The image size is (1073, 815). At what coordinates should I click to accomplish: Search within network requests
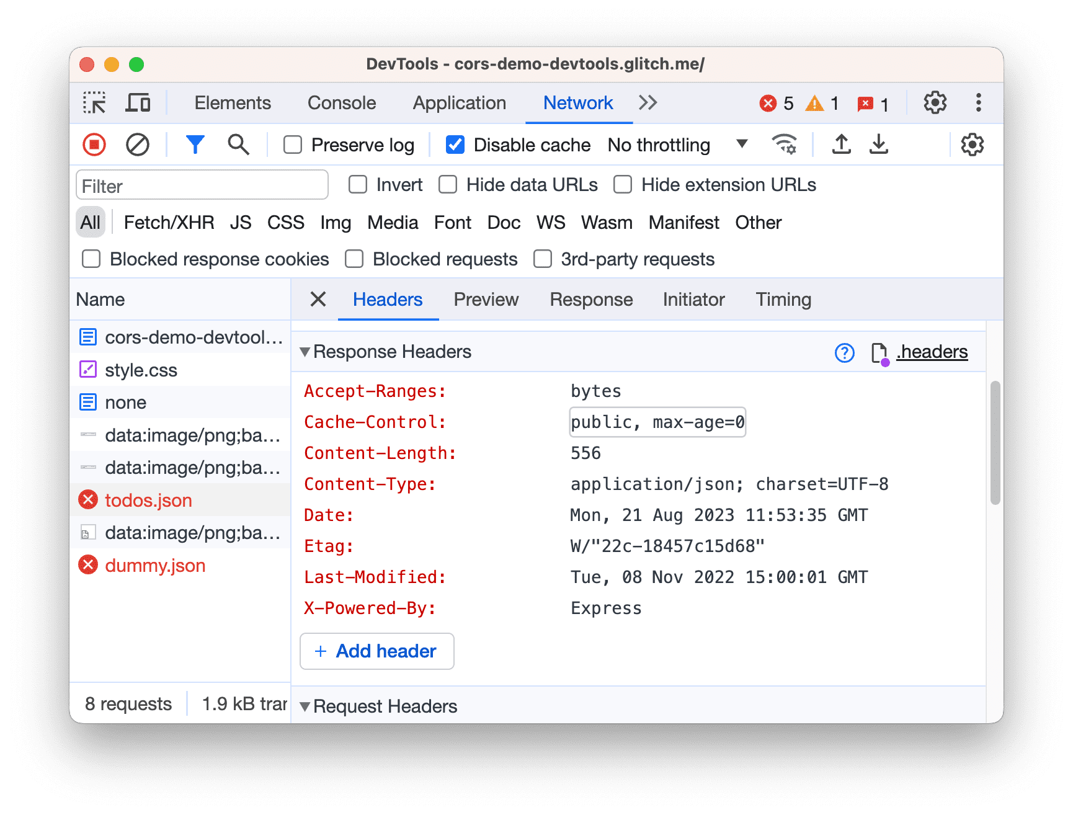point(238,145)
